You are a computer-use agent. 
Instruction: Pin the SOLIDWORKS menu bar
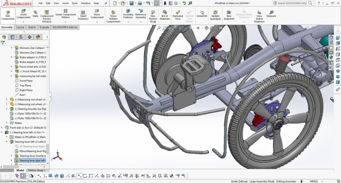tap(106, 3)
